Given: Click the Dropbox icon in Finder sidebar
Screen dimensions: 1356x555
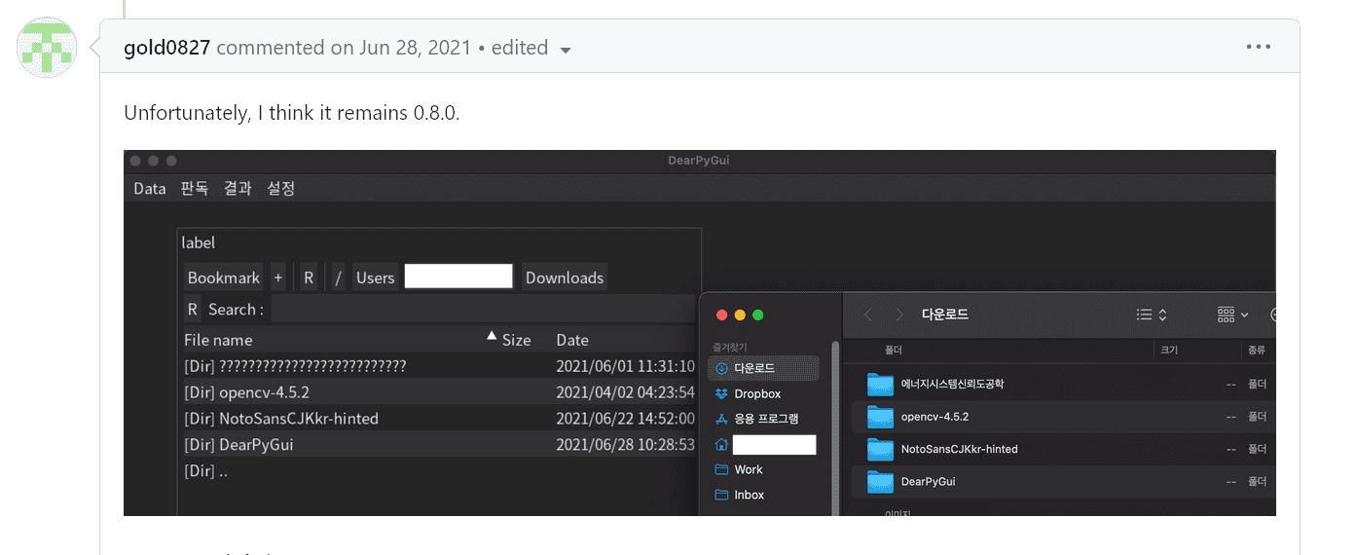Looking at the screenshot, I should pyautogui.click(x=721, y=393).
